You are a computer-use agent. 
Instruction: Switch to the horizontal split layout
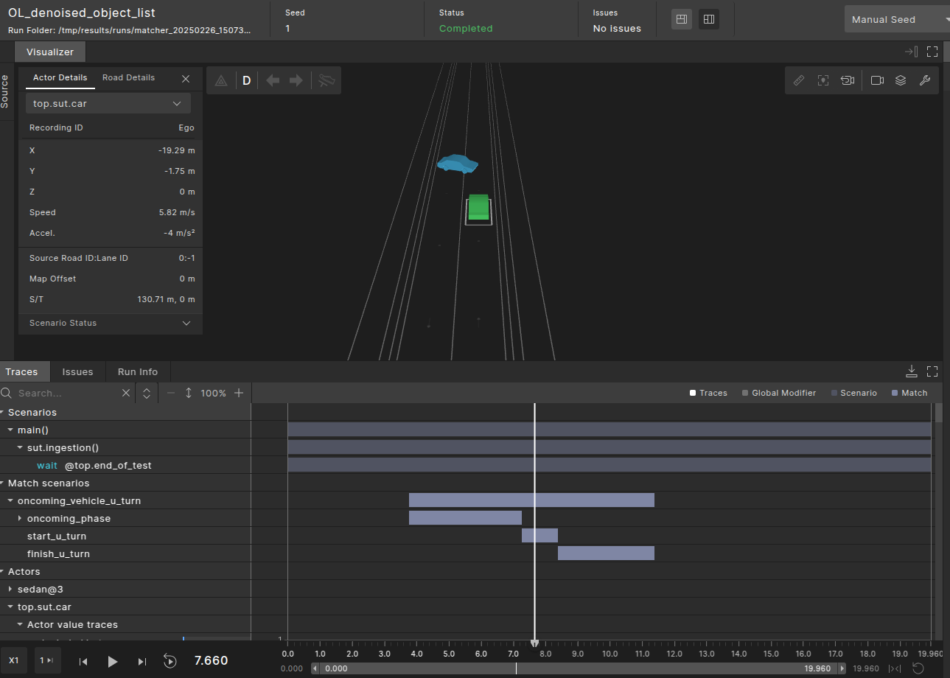(x=682, y=20)
